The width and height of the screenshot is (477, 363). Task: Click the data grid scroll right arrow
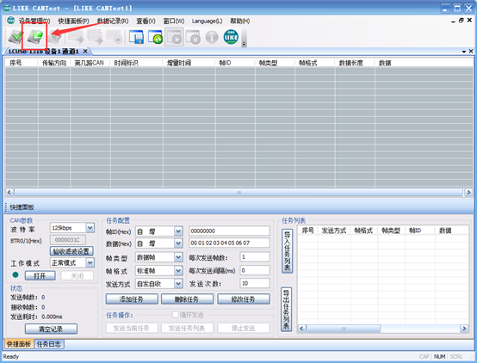pos(468,192)
